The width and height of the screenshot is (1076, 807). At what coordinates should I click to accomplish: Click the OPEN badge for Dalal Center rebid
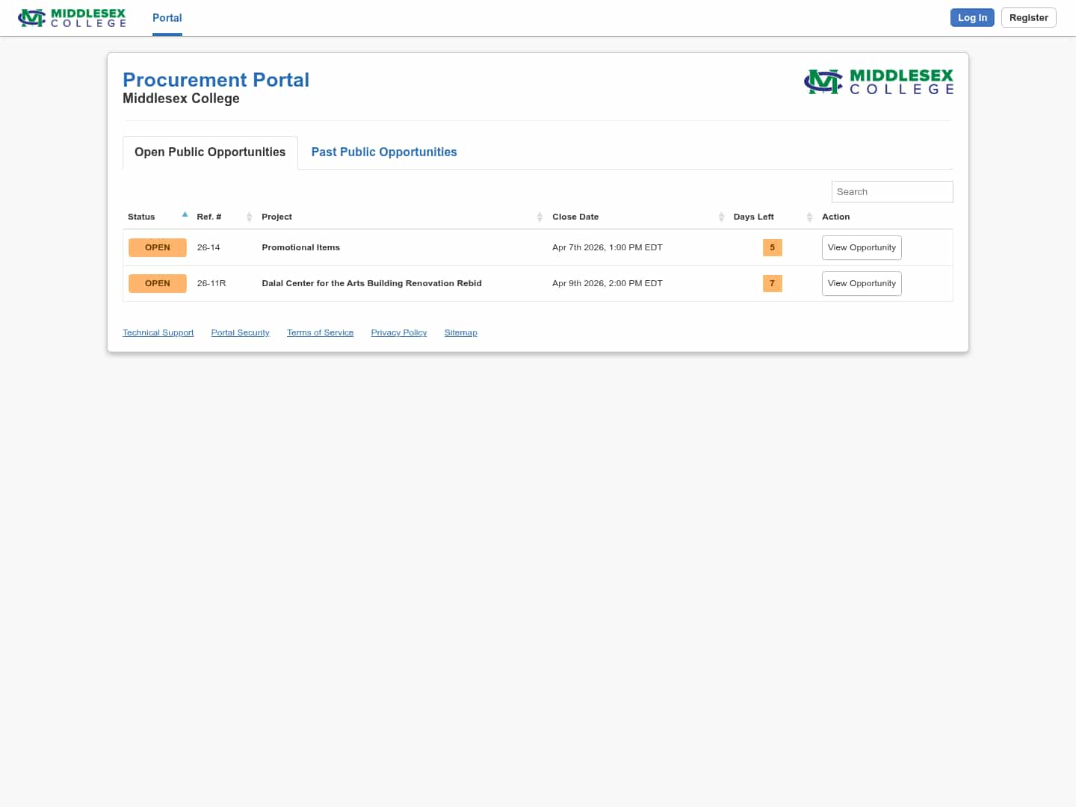[x=157, y=283]
